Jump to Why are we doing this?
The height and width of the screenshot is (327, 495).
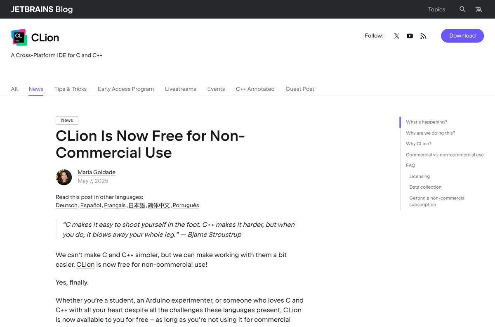431,133
